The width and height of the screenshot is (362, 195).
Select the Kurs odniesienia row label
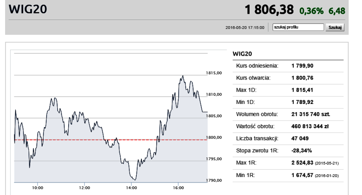(x=258, y=66)
